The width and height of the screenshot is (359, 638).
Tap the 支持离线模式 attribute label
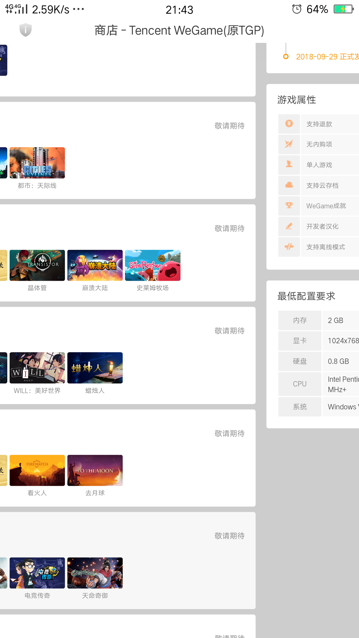(326, 247)
